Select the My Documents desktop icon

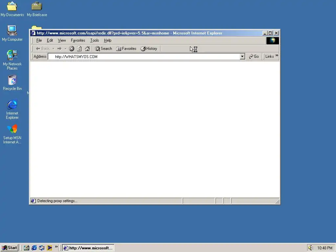tap(12, 9)
